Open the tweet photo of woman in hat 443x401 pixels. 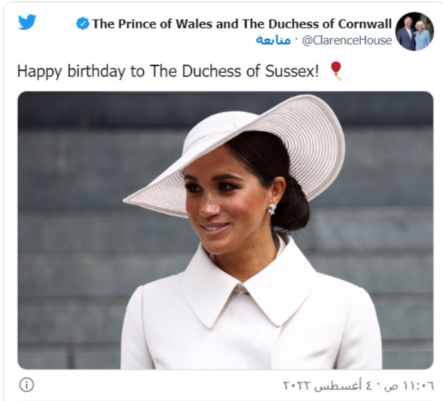(226, 231)
